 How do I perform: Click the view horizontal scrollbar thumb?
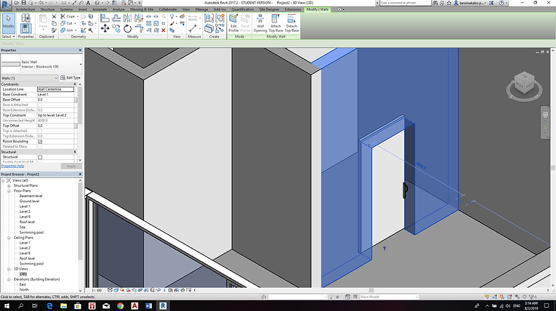[x=371, y=290]
